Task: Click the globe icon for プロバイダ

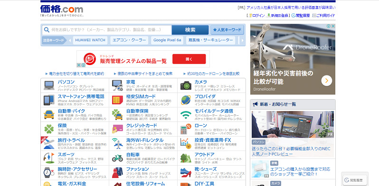Action: coord(186,100)
